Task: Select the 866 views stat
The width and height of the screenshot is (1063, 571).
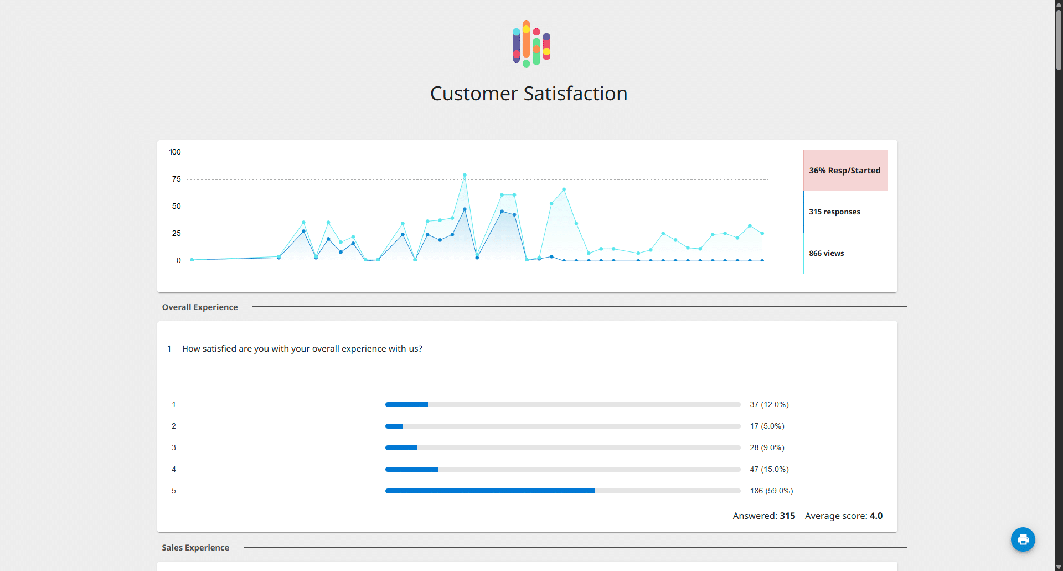Action: point(826,254)
